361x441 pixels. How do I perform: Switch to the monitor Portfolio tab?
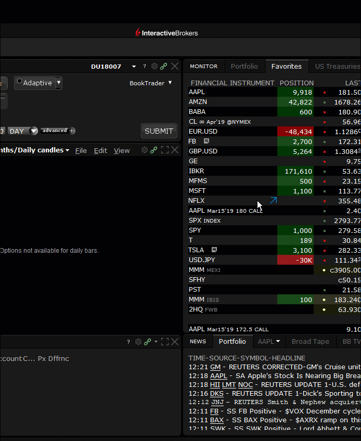click(244, 67)
